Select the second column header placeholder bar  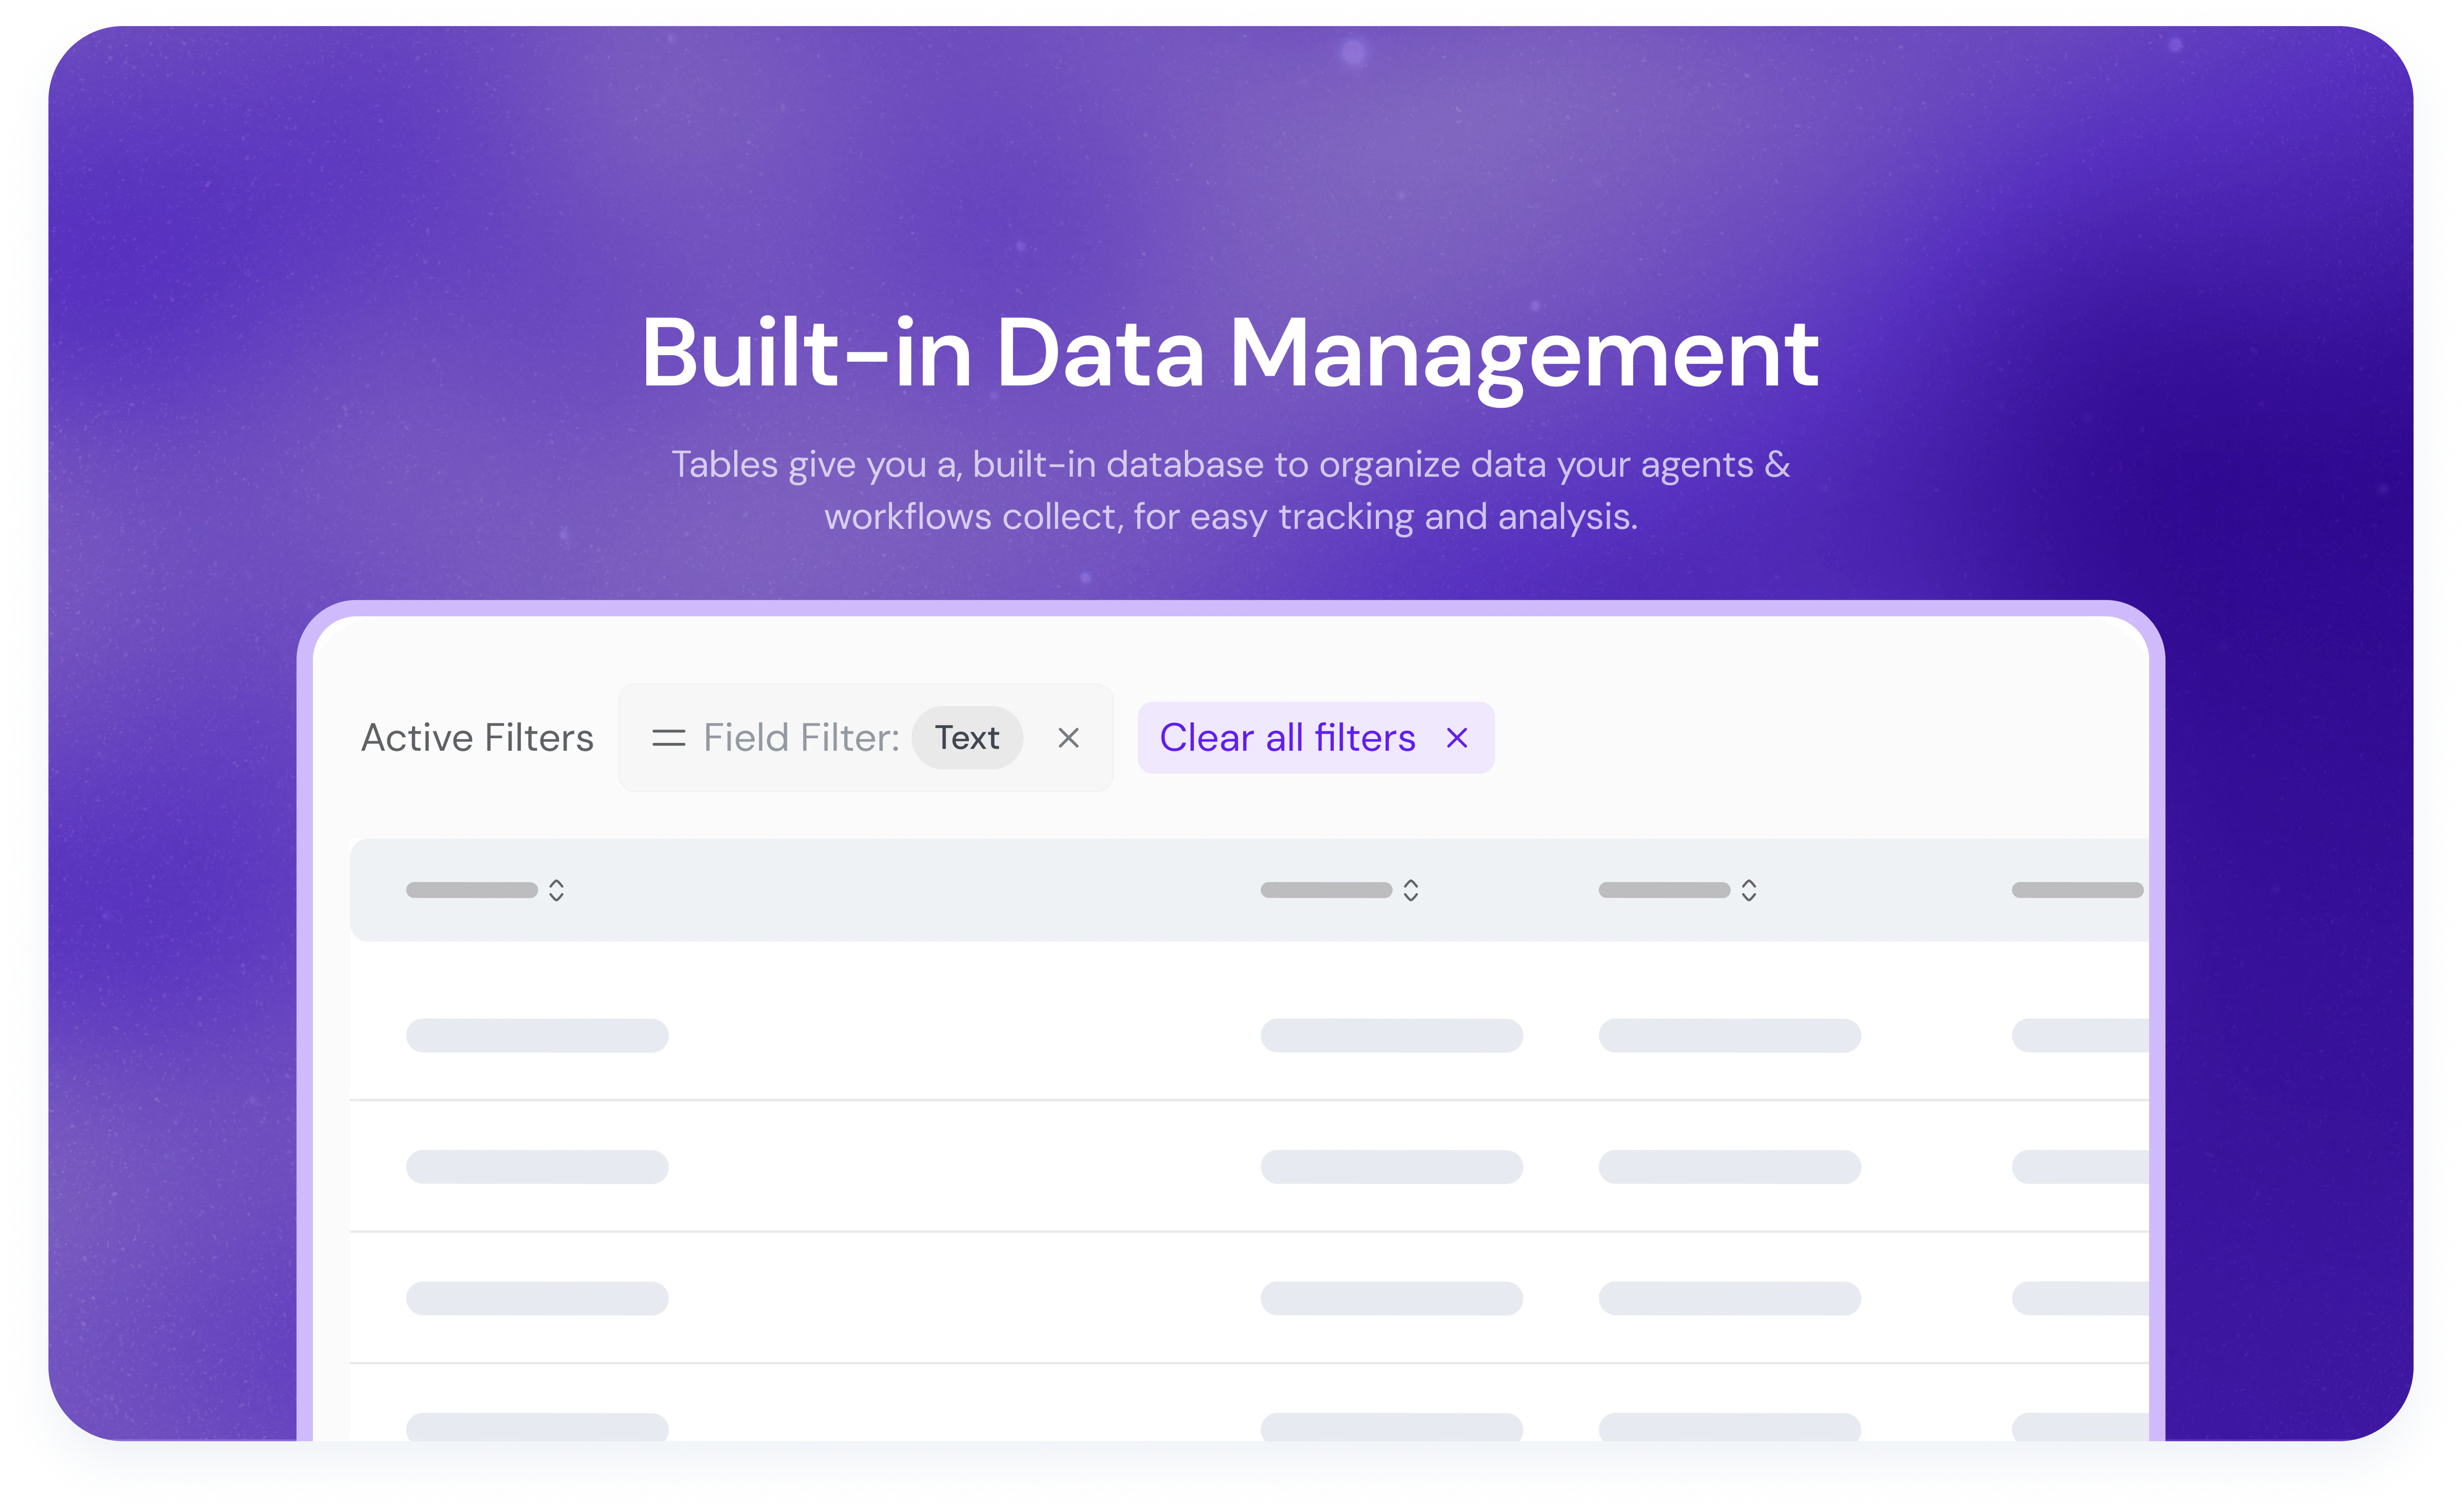pos(1325,890)
